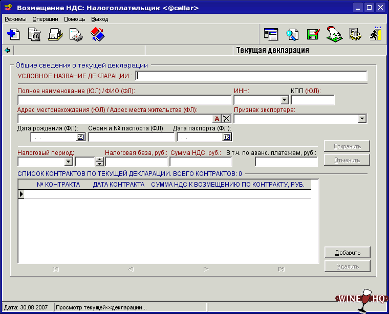Click the running man exit icon

coord(376,34)
